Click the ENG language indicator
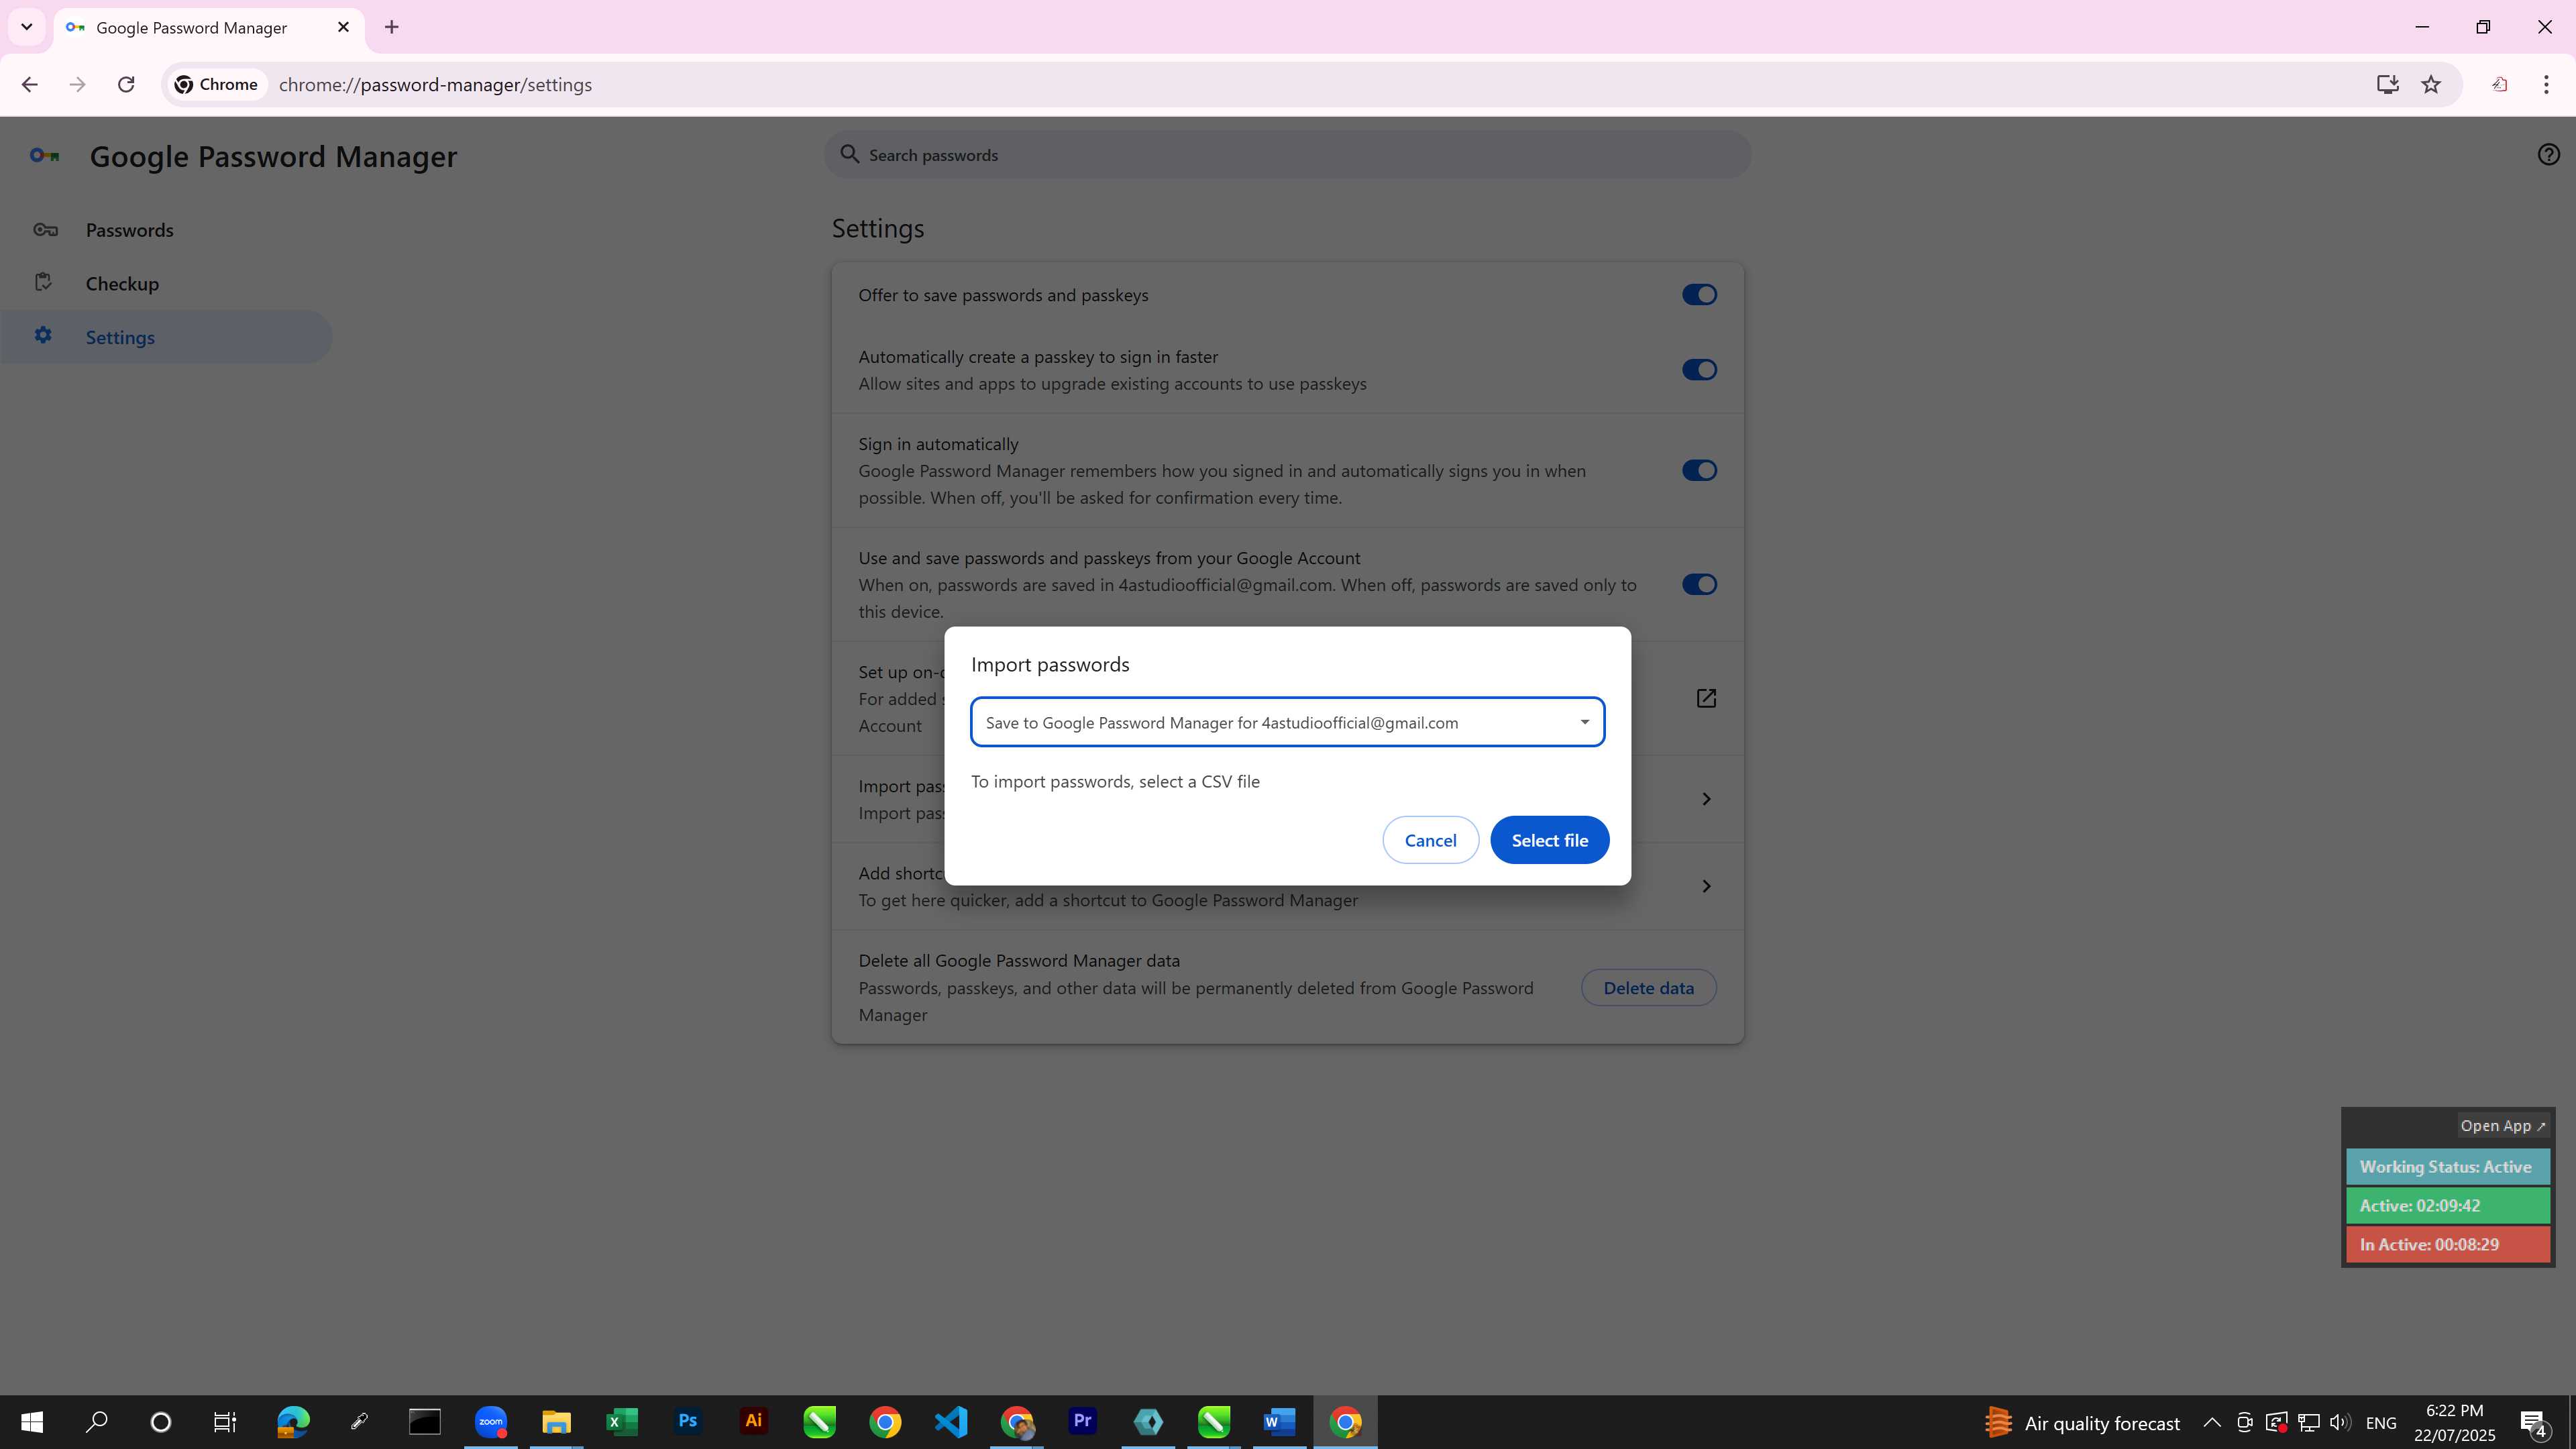 (2381, 1422)
